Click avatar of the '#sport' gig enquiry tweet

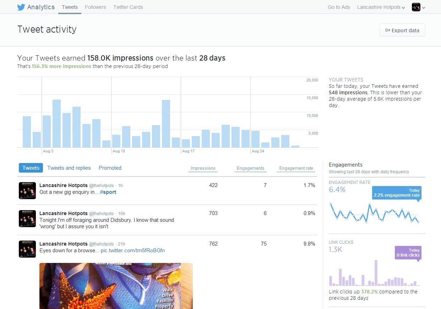tap(27, 191)
